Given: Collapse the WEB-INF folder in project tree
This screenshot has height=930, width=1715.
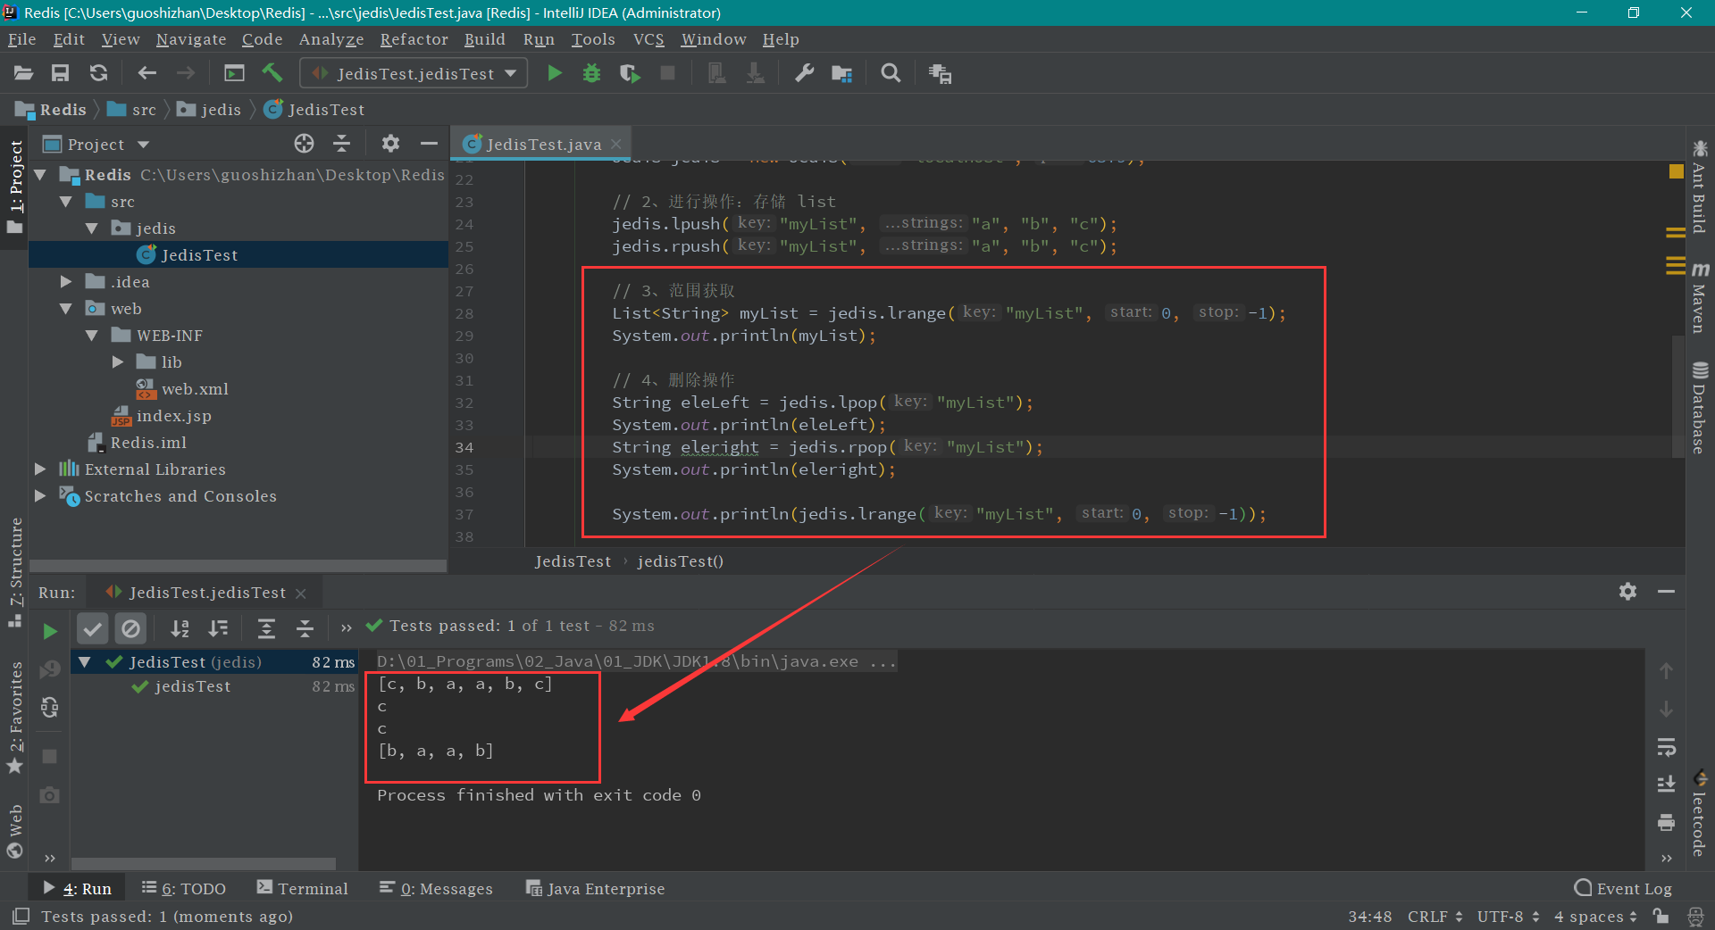Looking at the screenshot, I should point(92,336).
